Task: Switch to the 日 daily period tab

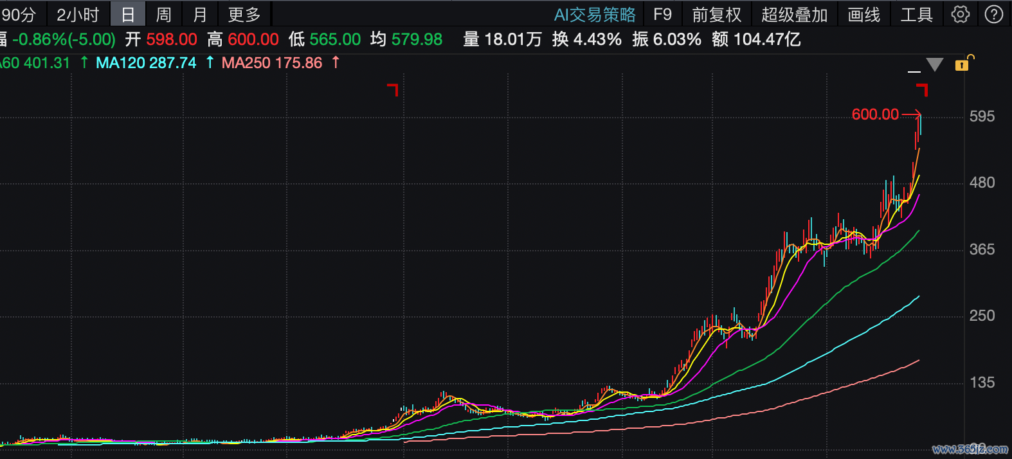Action: (128, 14)
